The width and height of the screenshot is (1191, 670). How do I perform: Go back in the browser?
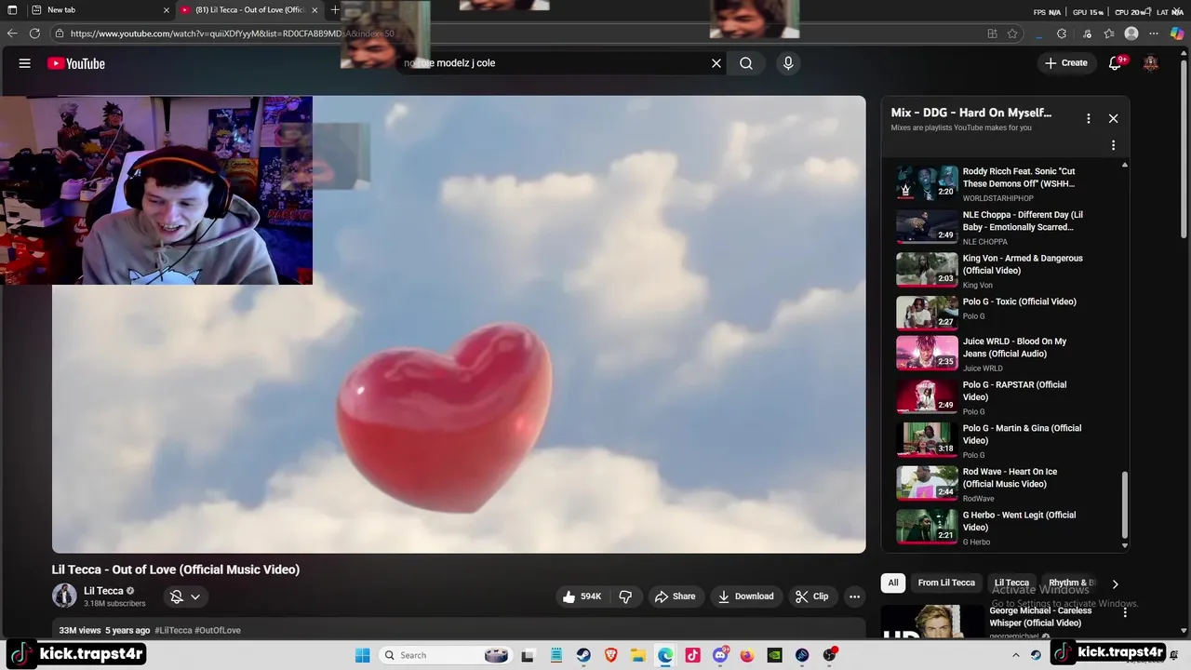pos(12,33)
